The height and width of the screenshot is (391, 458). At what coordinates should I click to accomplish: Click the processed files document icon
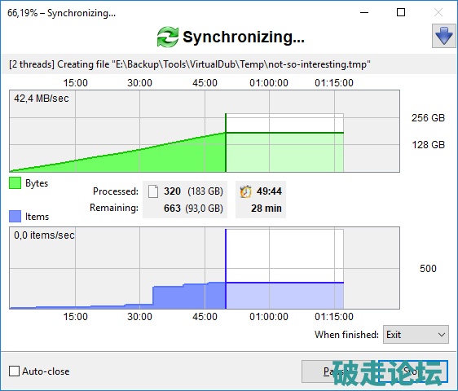click(153, 191)
